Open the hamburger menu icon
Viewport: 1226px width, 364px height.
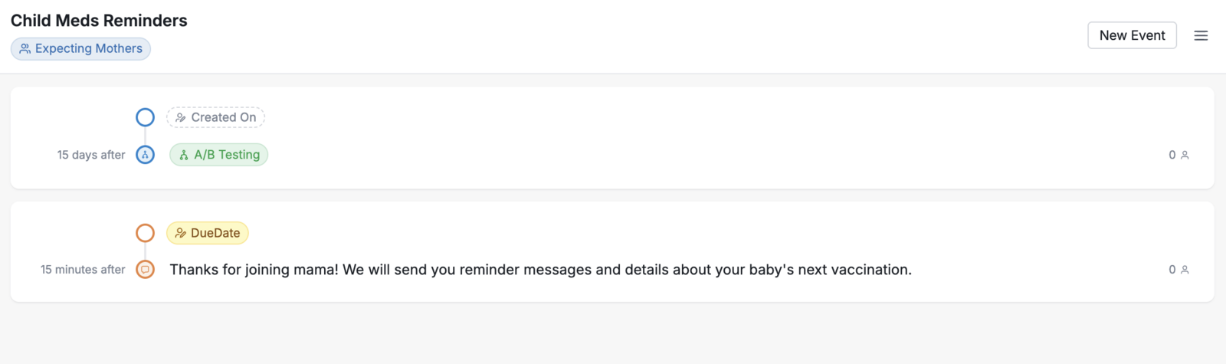point(1201,35)
